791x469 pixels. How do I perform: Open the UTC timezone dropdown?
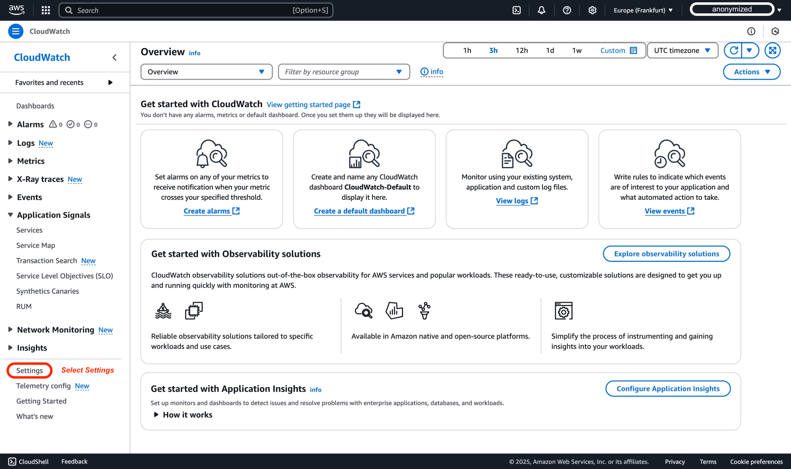point(683,50)
